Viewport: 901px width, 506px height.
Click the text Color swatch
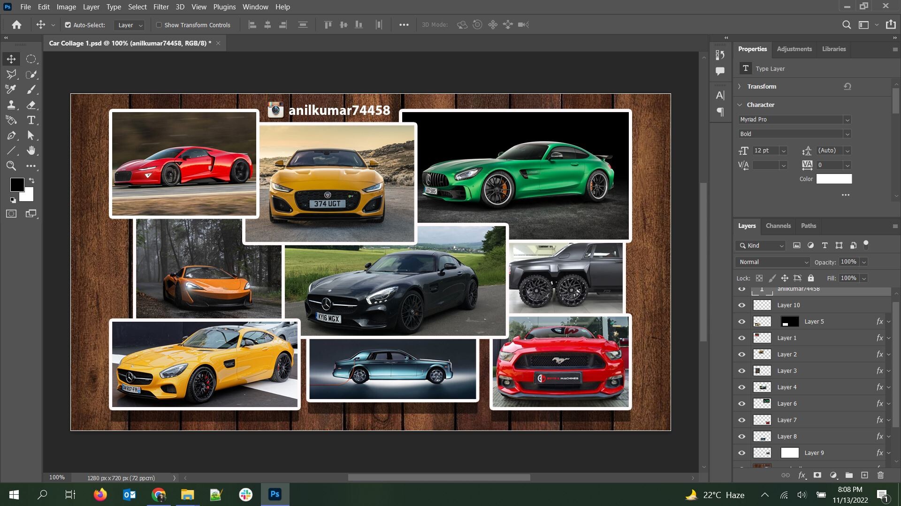[x=833, y=179]
